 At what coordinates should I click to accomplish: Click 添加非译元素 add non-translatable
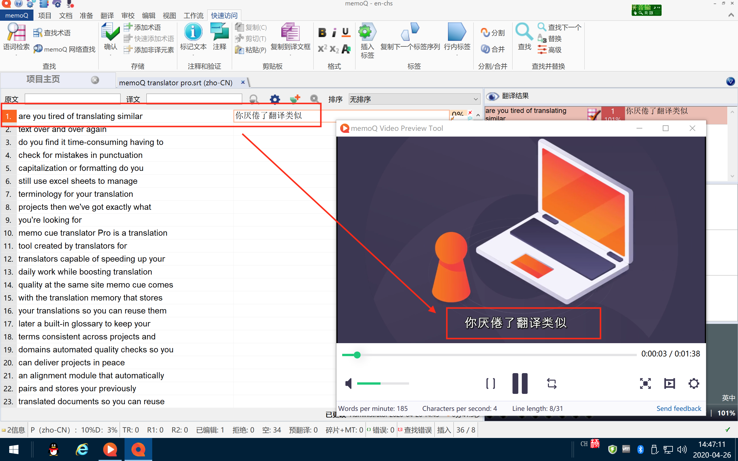point(128,49)
